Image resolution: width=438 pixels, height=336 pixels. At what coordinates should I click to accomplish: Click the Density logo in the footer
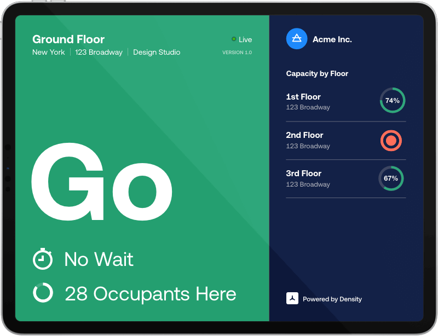[292, 298]
